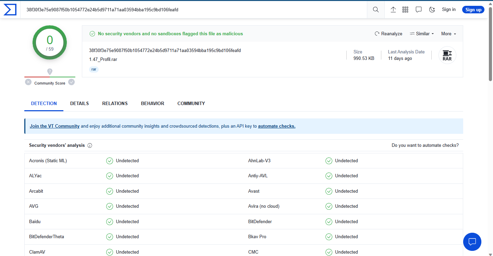Image resolution: width=493 pixels, height=256 pixels.
Task: Follow the automate checks link
Action: (x=277, y=126)
